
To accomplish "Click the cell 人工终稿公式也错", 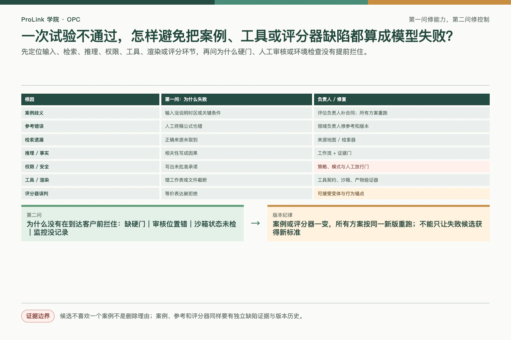I will click(237, 126).
